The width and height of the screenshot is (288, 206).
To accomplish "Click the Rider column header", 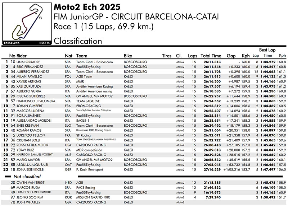I will click(22, 56).
